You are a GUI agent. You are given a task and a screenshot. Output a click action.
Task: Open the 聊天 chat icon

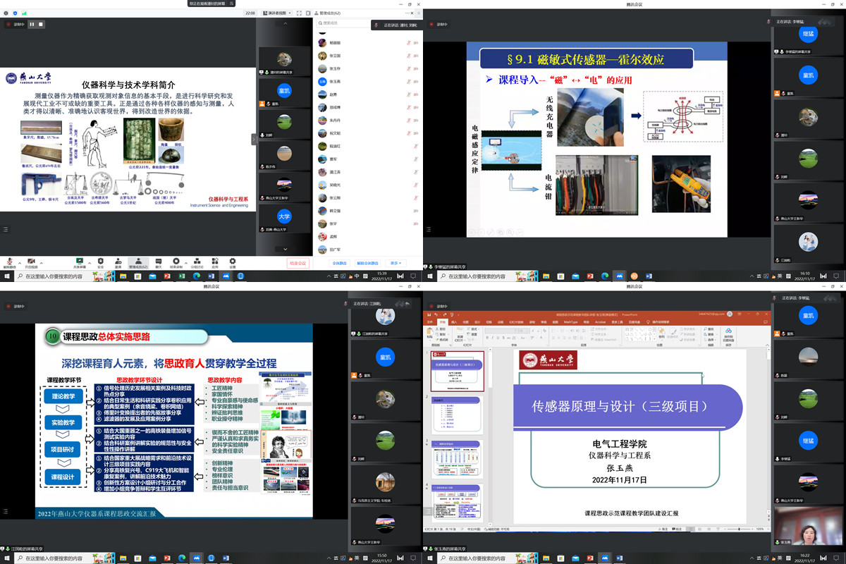[158, 261]
